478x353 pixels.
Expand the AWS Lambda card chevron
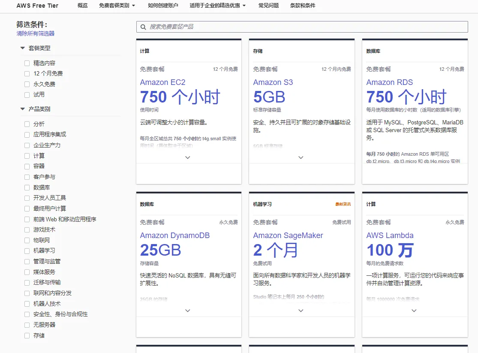pyautogui.click(x=414, y=311)
